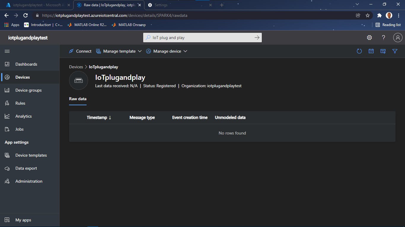
Task: Submit the search with the arrow icon
Action: coord(257,38)
